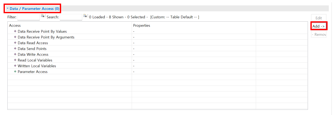This screenshot has height=115, width=336.
Task: Focus the Filter text field
Action: tap(28, 17)
